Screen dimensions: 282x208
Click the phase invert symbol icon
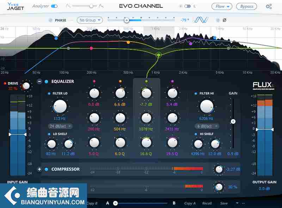(x=224, y=20)
